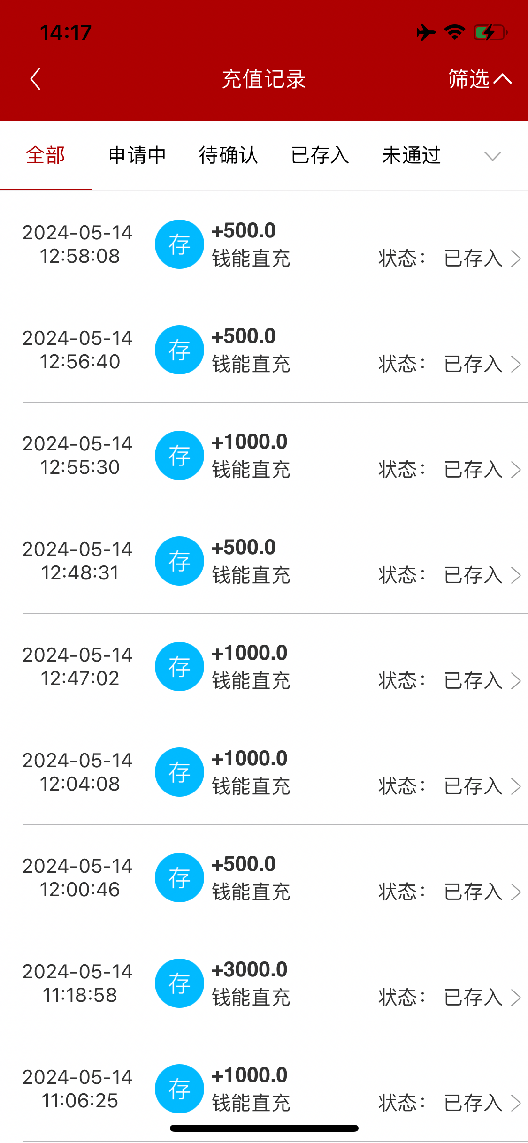
Task: Tap deposit icon for 12:00:46 record
Action: pos(179,878)
